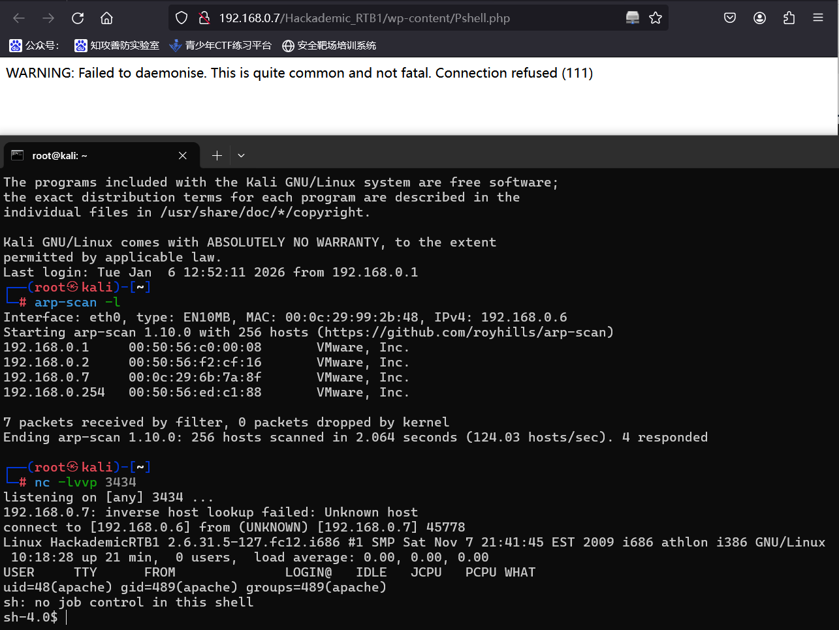Click the listening on [any] 3434 line
Viewport: 839px width, 630px height.
[x=108, y=497]
